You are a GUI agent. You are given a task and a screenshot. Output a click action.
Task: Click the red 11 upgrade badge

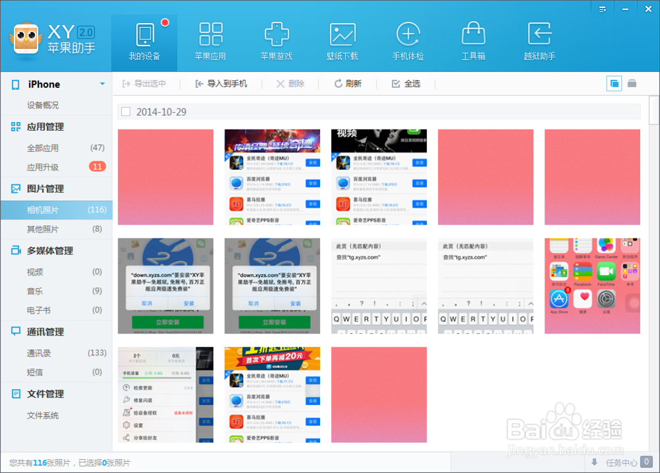(97, 166)
